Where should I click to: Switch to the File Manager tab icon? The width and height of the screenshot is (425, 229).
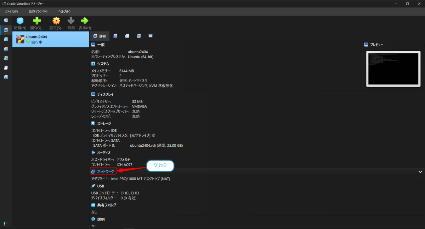point(151,36)
